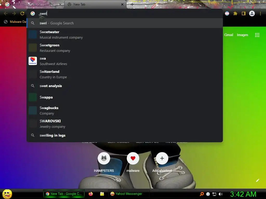Close the New Tab tab

tap(122, 4)
